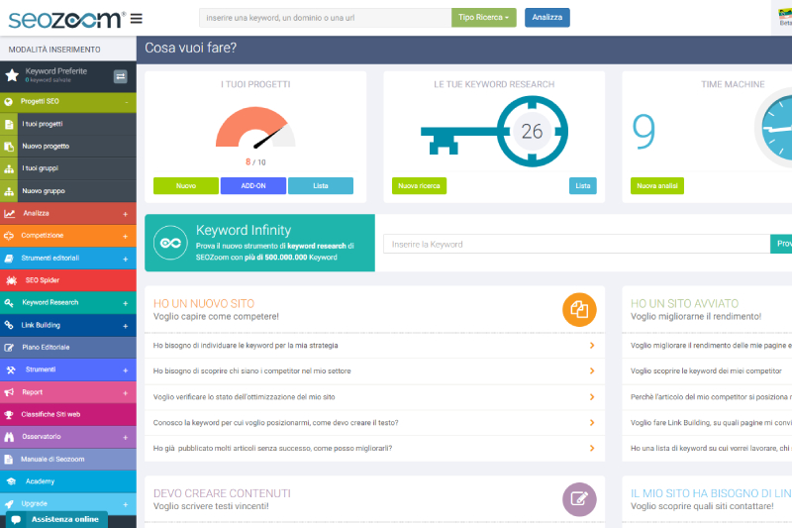Image resolution: width=792 pixels, height=528 pixels.
Task: Click the Report megaphone icon
Action: (9, 392)
